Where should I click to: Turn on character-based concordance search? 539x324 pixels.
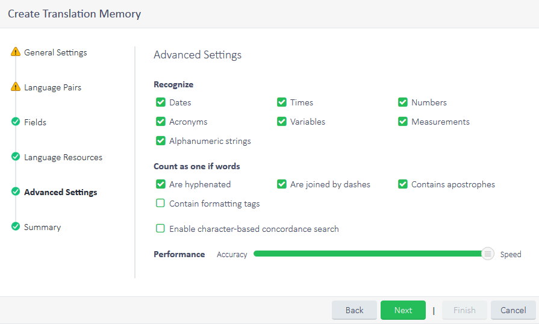[161, 229]
